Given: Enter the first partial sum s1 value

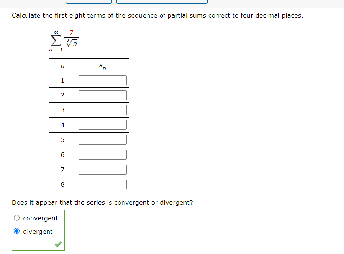Looking at the screenshot, I should pos(102,80).
